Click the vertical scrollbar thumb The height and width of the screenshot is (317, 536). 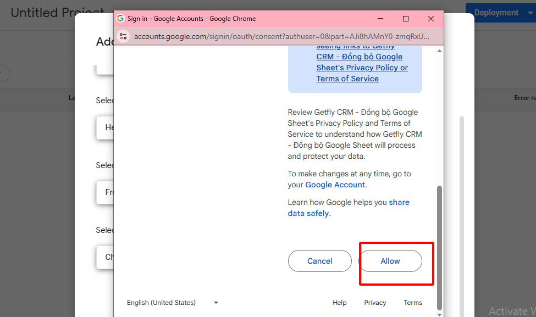(439, 247)
